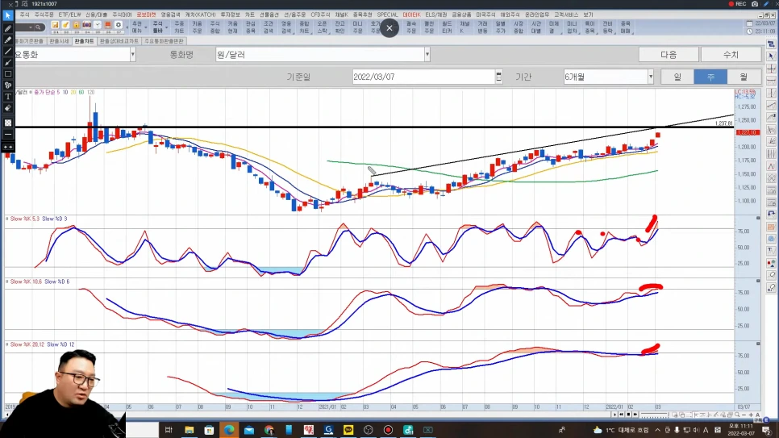Click the save icon in toolbar
Screen dimensions: 779x438
tap(55, 25)
